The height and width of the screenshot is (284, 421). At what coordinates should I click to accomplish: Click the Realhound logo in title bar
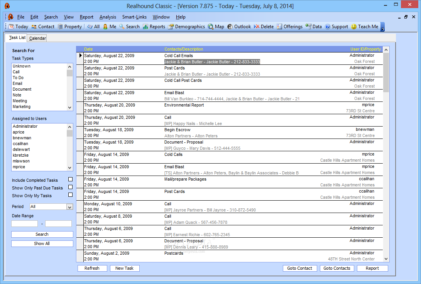point(7,6)
